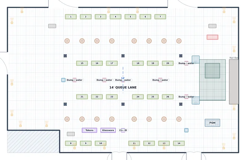Click the dark inner square of the stage
246x160 pixels.
[x=212, y=71]
